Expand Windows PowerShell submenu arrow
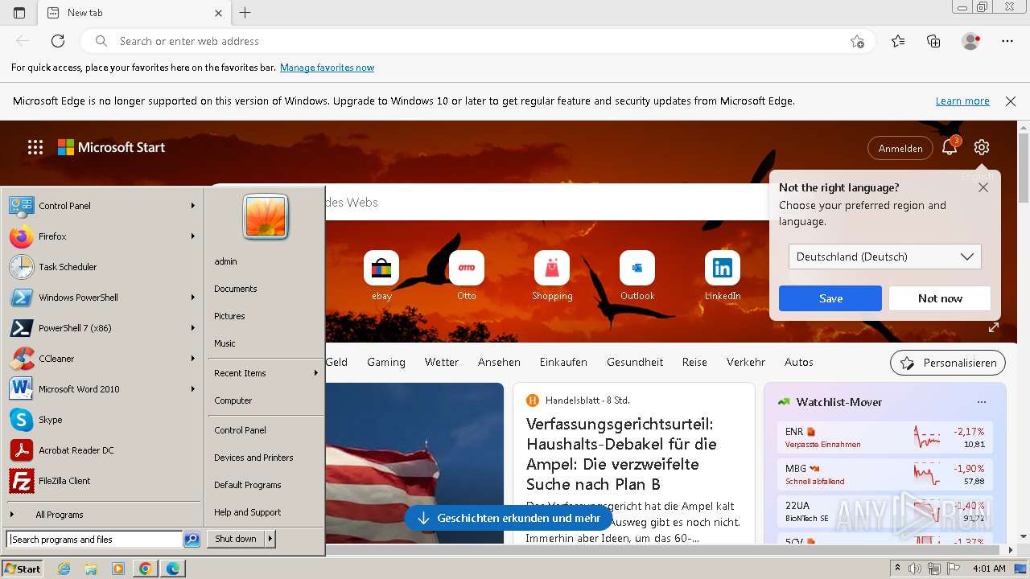The width and height of the screenshot is (1030, 579). point(192,298)
